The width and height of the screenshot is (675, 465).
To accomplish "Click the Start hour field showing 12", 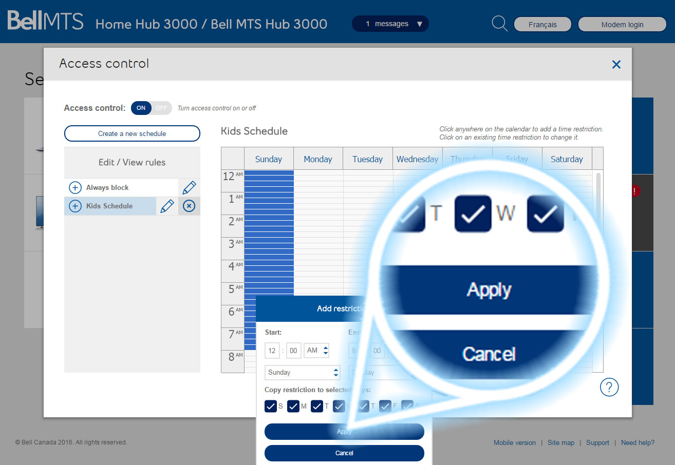I will pos(272,351).
